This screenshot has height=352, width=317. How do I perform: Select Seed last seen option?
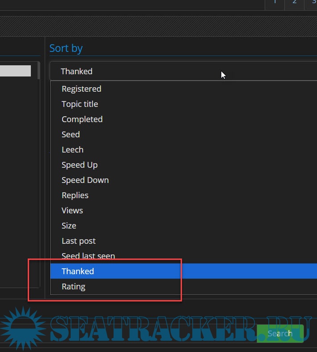(x=88, y=256)
